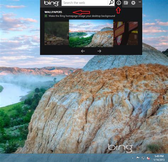168x162 pixels.
Task: Select the center badlands river wallpaper thumbnail
Action: pos(91,34)
